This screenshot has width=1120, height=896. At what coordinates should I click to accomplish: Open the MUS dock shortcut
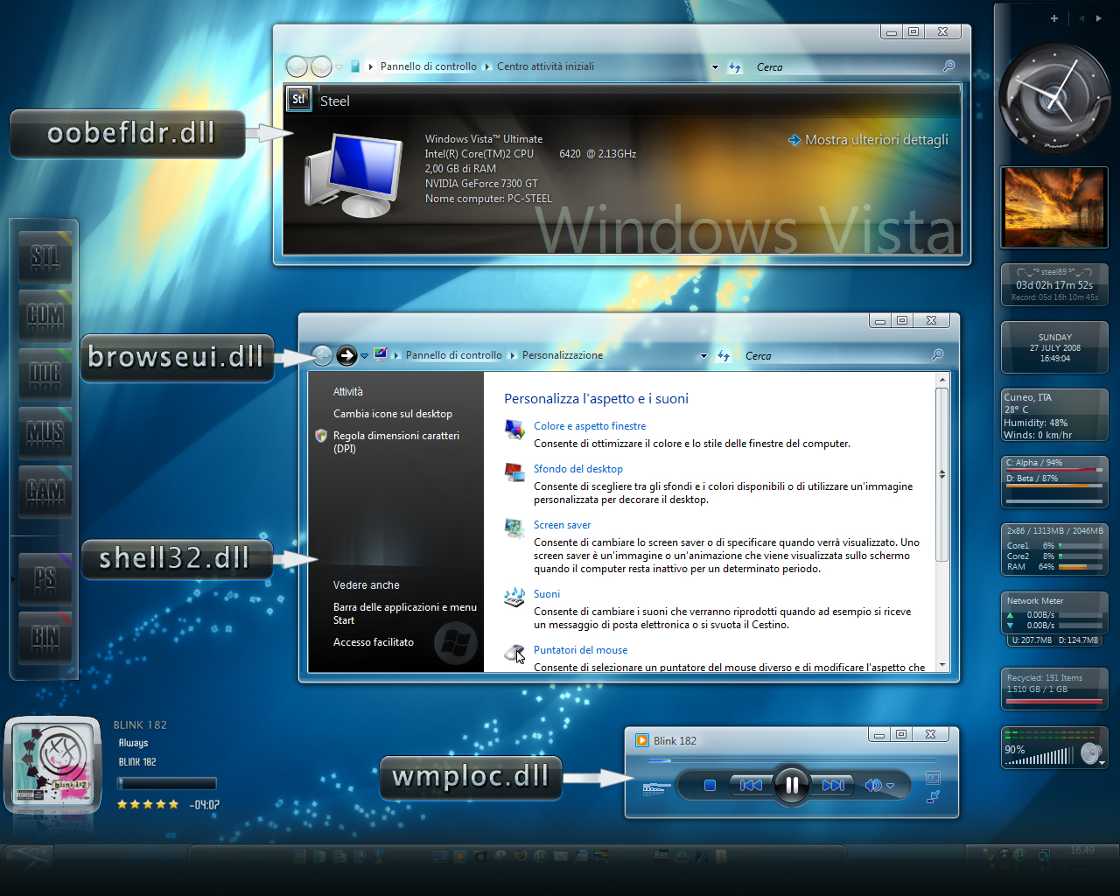pyautogui.click(x=45, y=433)
